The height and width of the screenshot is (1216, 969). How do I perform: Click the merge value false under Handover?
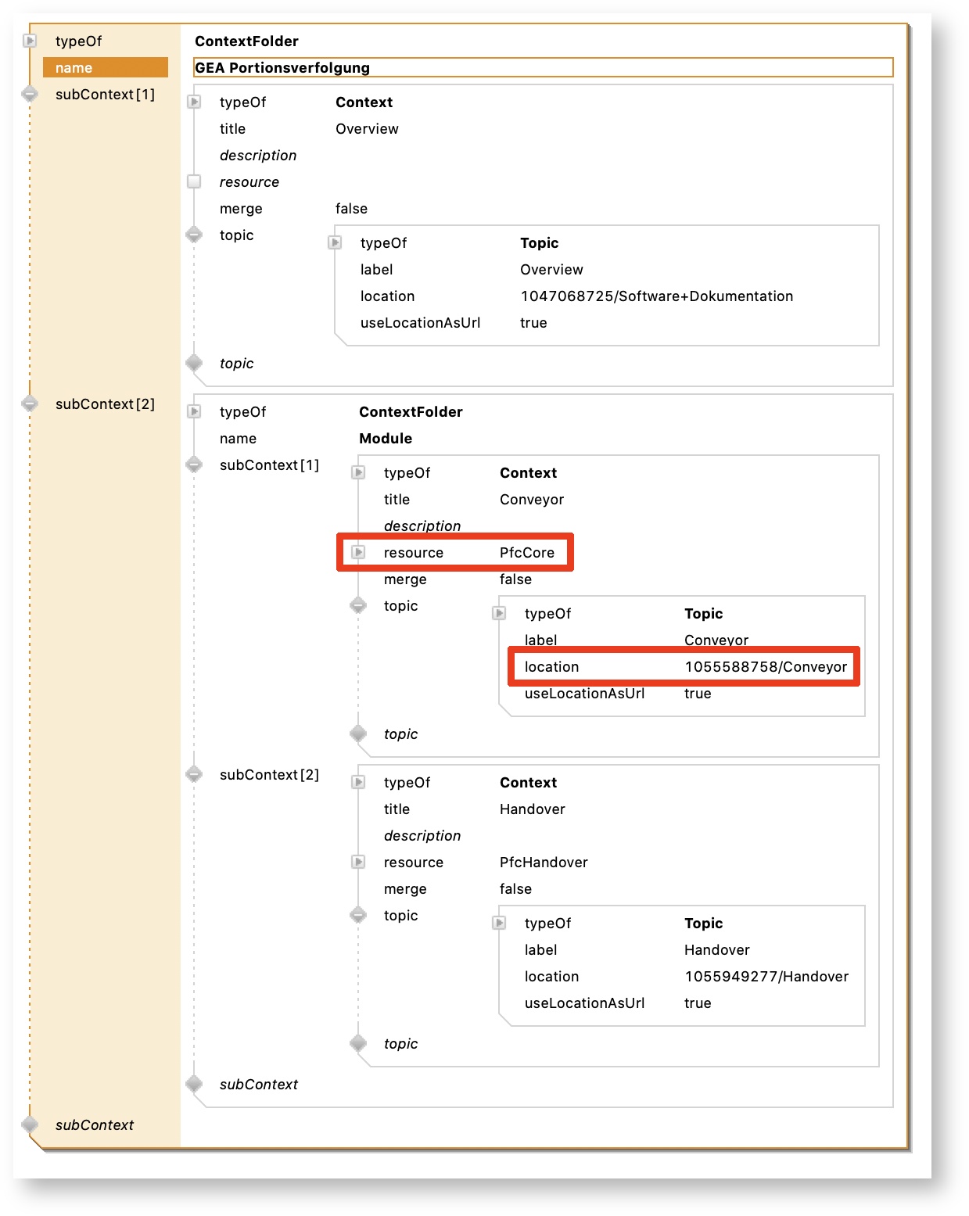coord(515,889)
